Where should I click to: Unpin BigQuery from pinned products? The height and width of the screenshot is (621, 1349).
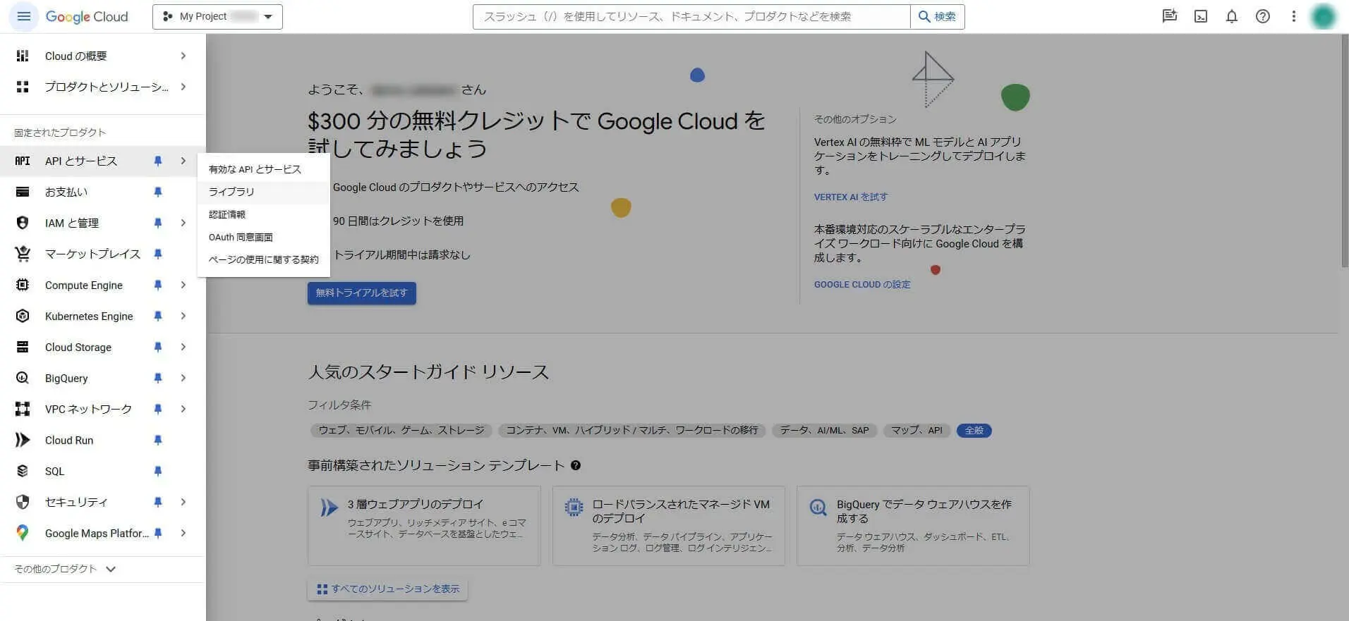158,378
